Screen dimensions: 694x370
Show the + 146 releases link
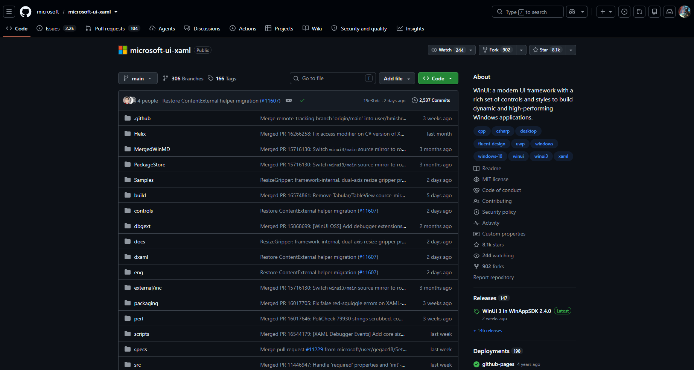pos(488,331)
